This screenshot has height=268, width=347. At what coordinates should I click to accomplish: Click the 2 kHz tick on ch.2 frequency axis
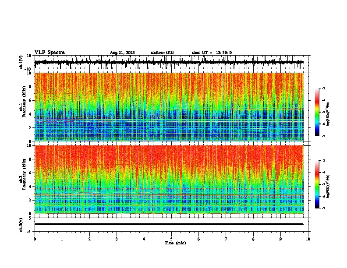(30, 200)
